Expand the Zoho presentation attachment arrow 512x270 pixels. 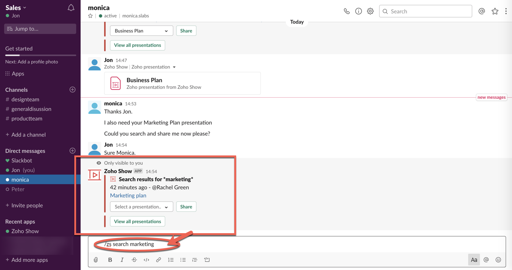[x=174, y=67]
